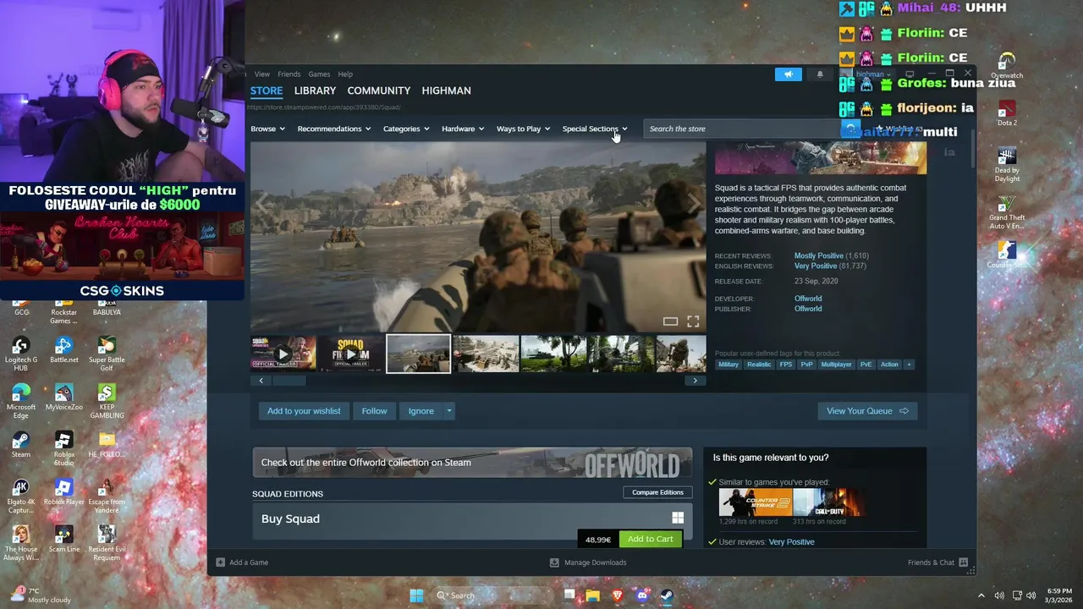This screenshot has width=1083, height=609.
Task: Switch to the COMMUNITY tab
Action: pos(379,91)
